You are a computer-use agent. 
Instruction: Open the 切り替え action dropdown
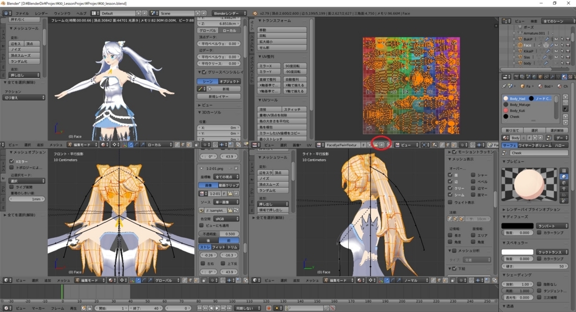(x=24, y=98)
